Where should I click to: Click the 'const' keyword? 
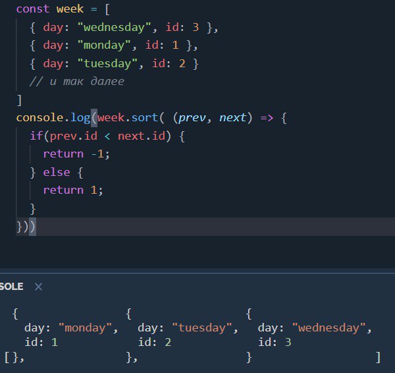(x=33, y=9)
